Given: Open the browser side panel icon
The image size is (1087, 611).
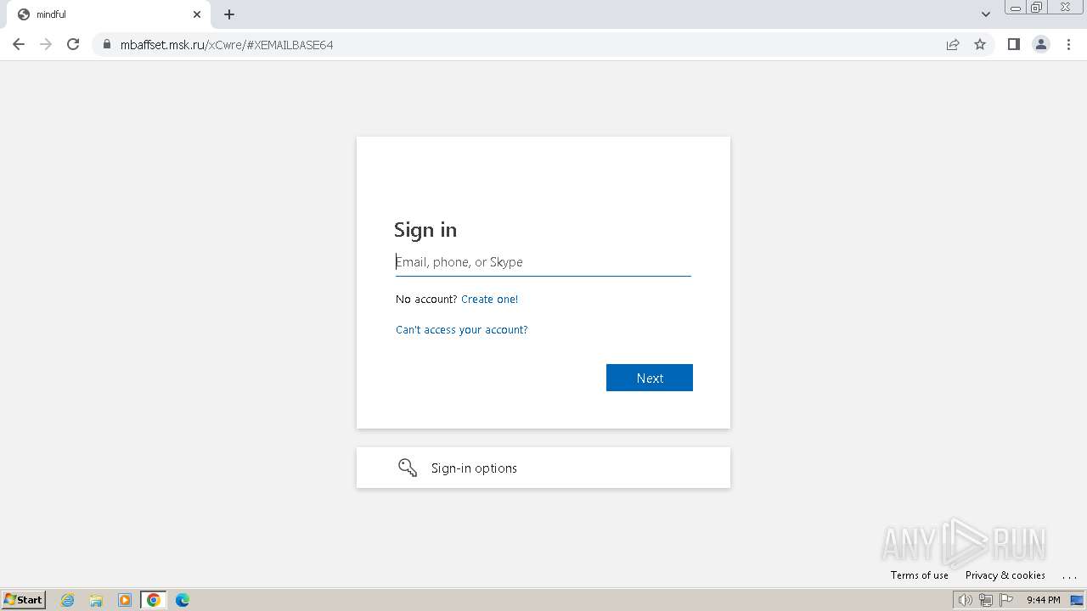Looking at the screenshot, I should [1013, 44].
